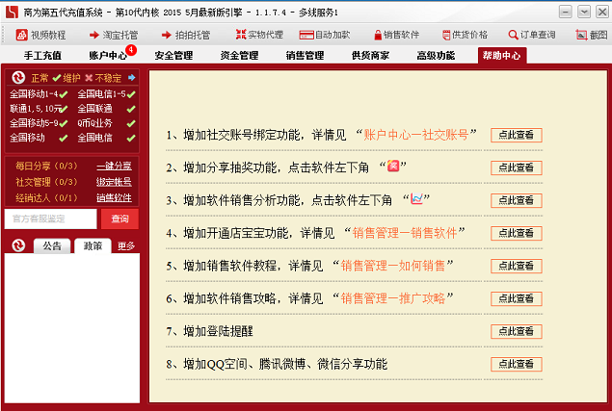Open 订单查询 magnifier search icon

(x=513, y=34)
